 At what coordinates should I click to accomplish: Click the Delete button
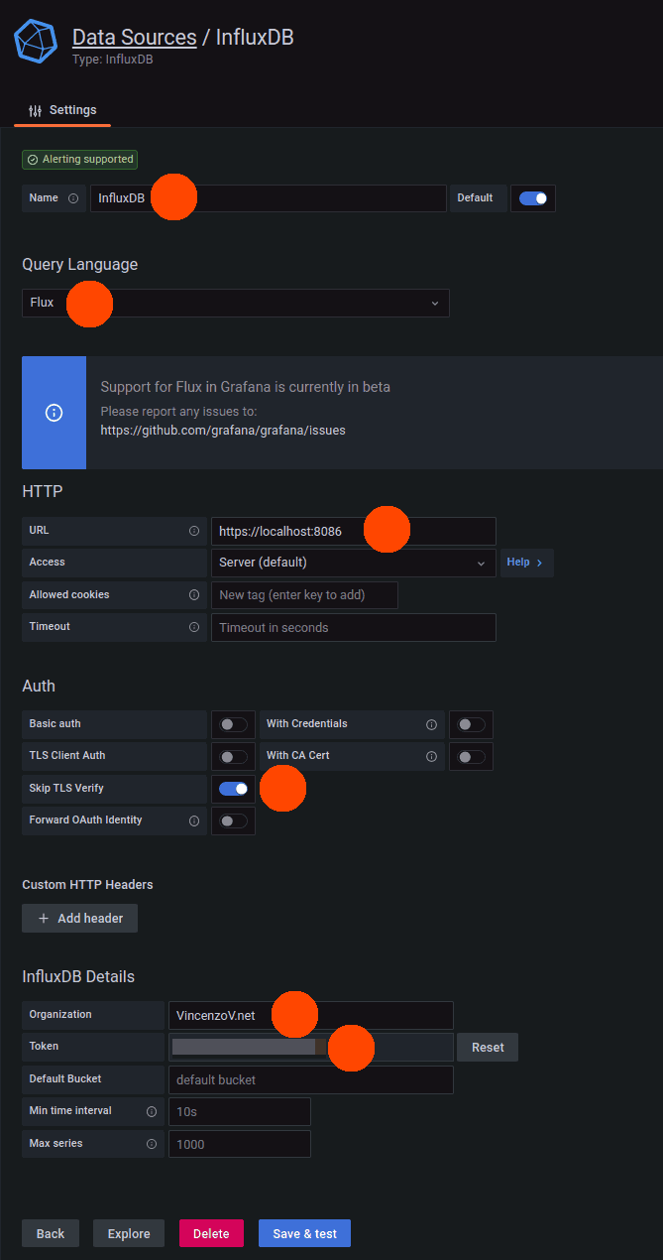[211, 1233]
